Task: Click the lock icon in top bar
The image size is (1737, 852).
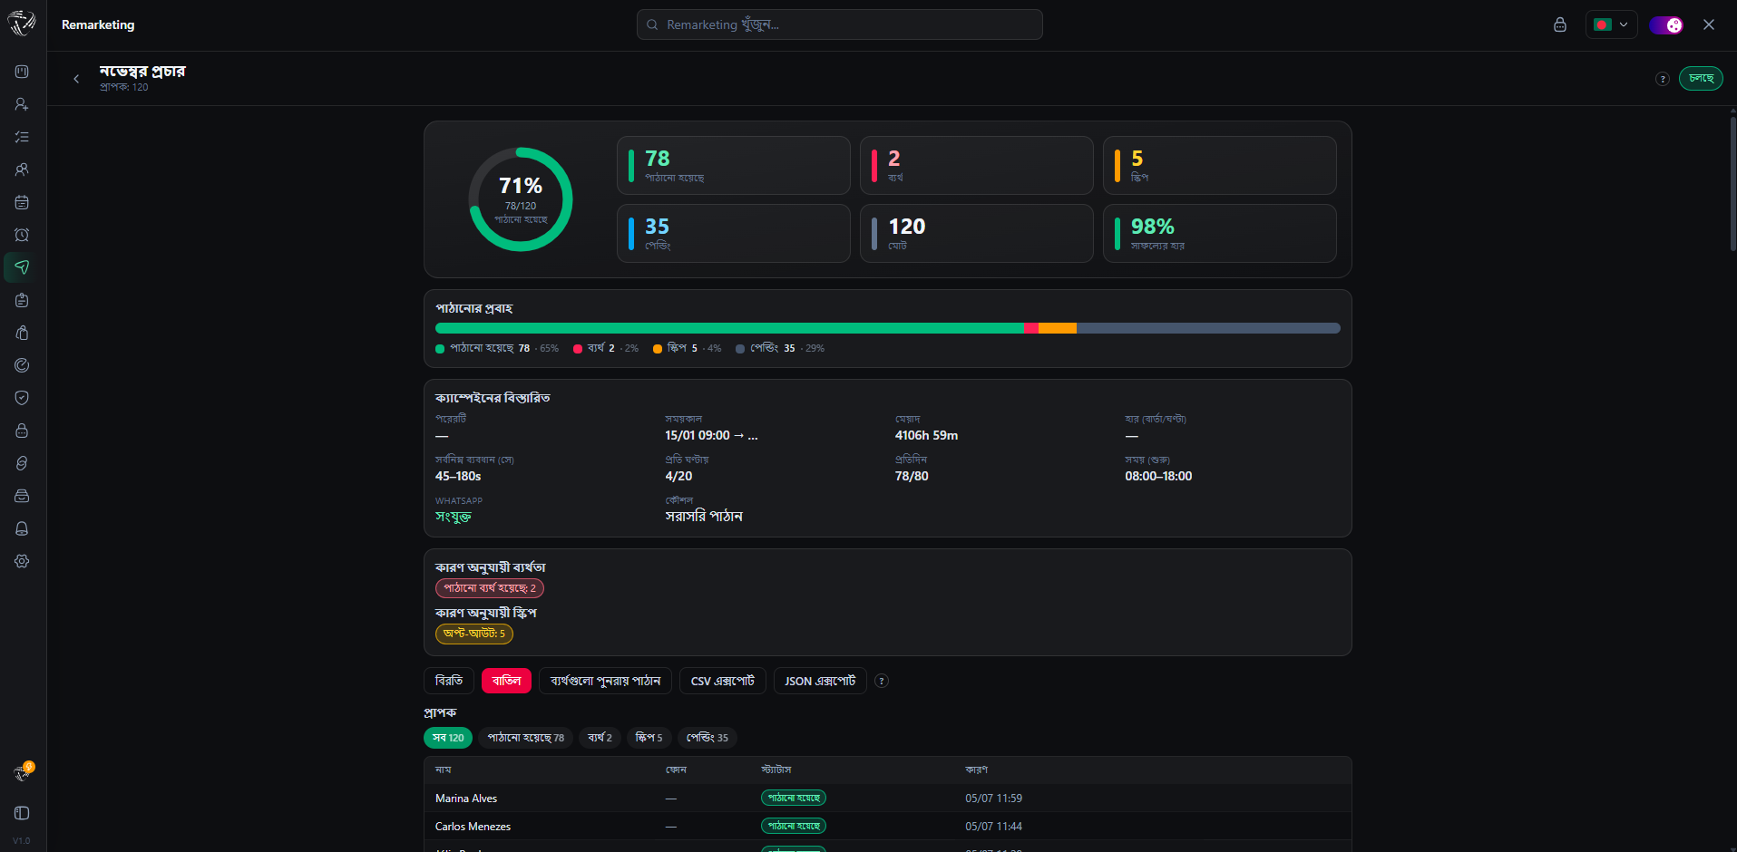Action: coord(1560,24)
